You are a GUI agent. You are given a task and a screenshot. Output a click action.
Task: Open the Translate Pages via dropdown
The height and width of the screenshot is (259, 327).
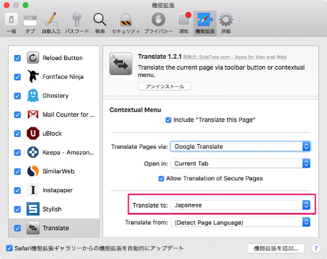click(240, 147)
